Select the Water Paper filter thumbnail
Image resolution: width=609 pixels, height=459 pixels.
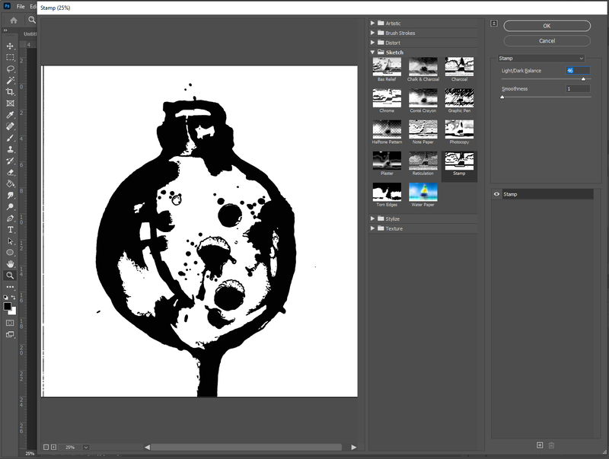coord(423,193)
